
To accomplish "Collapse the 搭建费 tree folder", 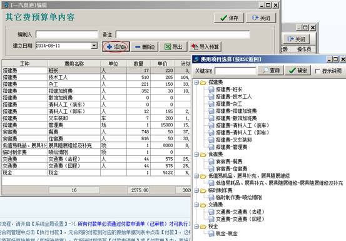I will point(196,83).
